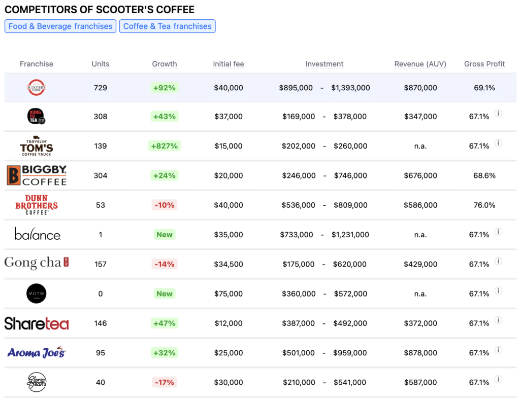Open the Gloria Jean's logo
Screen dimensions: 520x404
(37, 382)
